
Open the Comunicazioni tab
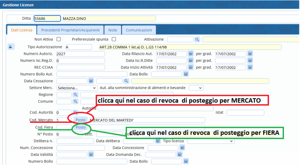(139, 30)
